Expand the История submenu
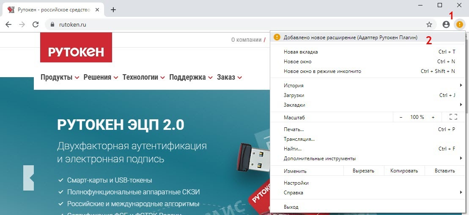The image size is (469, 215). click(x=368, y=86)
